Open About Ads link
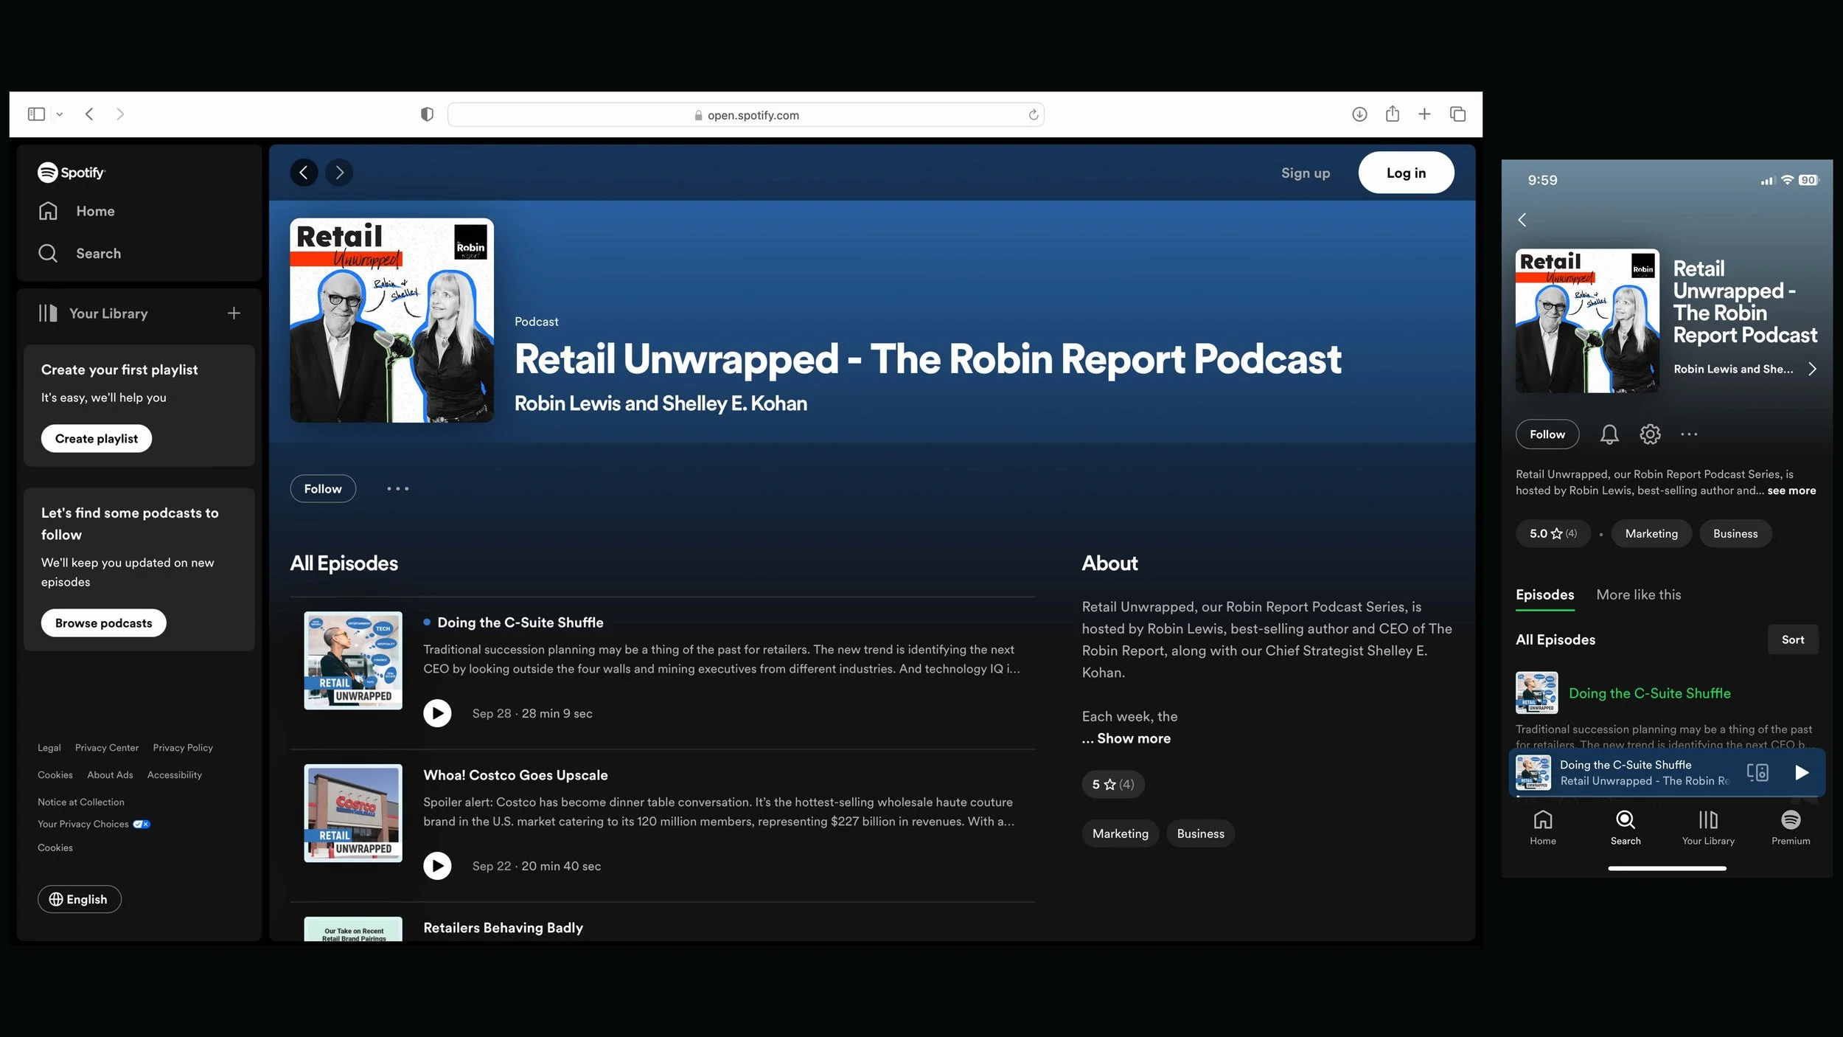This screenshot has height=1037, width=1843. [x=110, y=775]
